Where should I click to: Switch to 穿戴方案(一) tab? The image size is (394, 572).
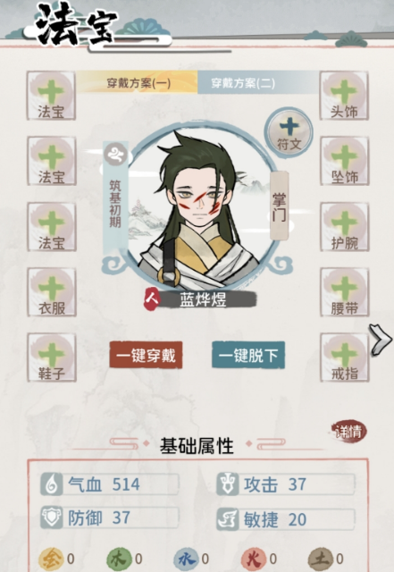(x=138, y=83)
